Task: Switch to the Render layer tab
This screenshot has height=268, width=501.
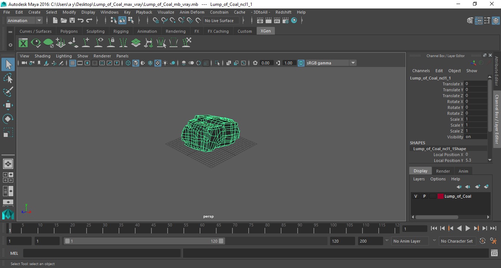Action: (x=443, y=171)
